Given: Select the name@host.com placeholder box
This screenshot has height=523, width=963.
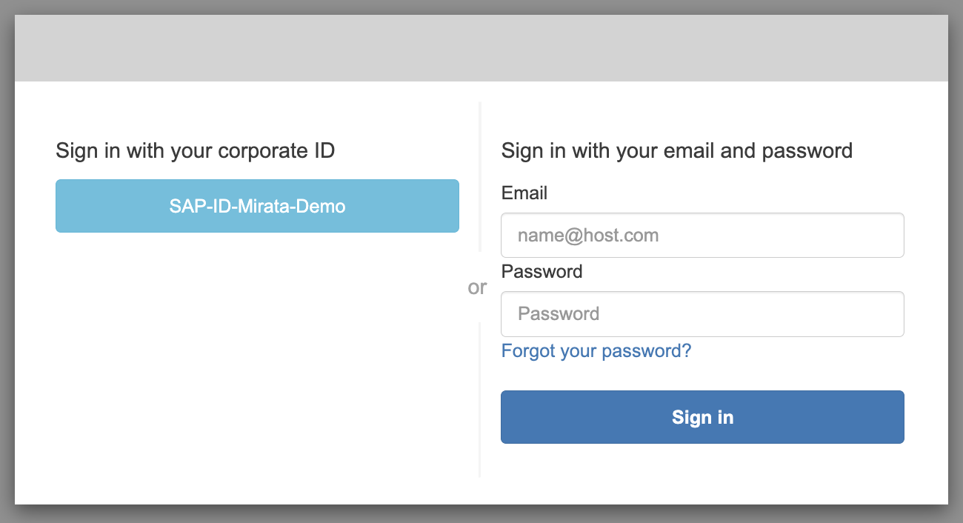Looking at the screenshot, I should click(702, 236).
